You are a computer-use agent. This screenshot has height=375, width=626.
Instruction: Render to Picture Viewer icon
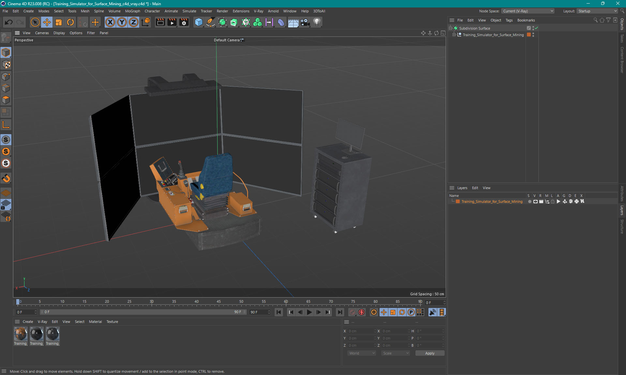(x=172, y=22)
